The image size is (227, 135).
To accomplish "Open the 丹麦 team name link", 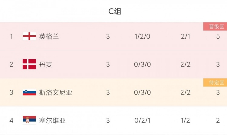I will (46, 64).
